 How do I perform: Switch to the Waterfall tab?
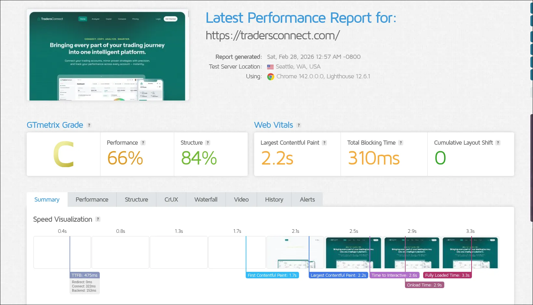[x=205, y=199]
